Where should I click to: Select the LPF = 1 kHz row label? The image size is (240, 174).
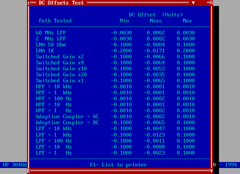pyautogui.click(x=54, y=135)
